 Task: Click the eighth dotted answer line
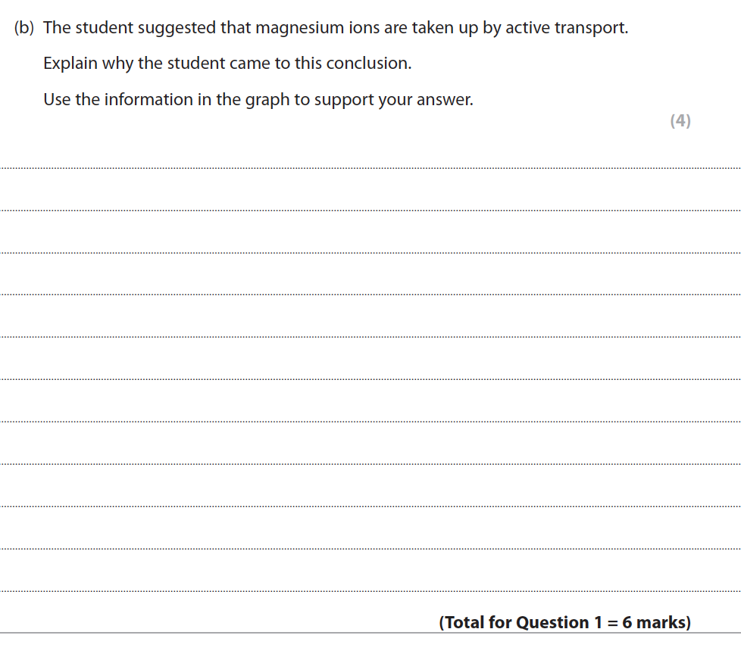[x=370, y=463]
